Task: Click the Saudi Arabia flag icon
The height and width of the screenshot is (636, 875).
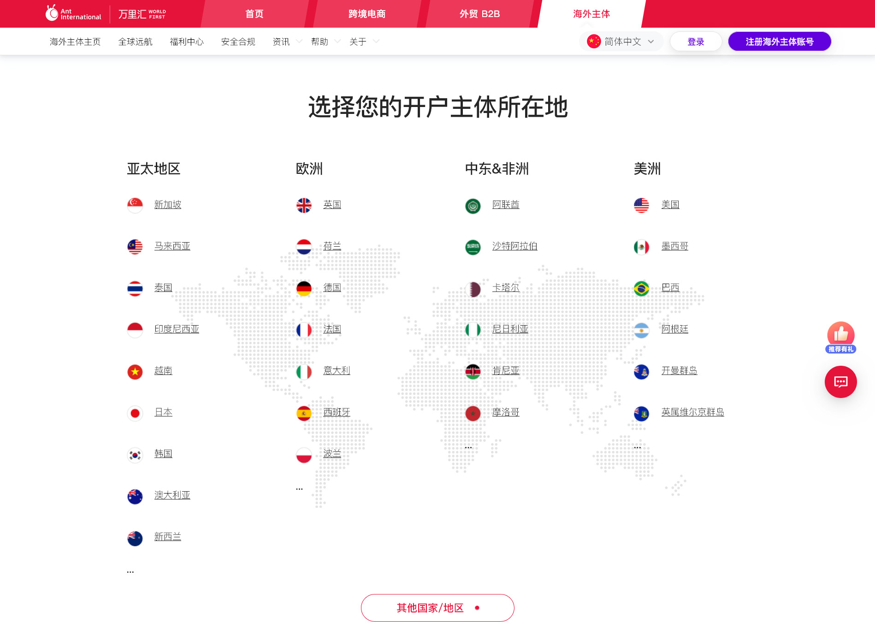Action: (473, 247)
